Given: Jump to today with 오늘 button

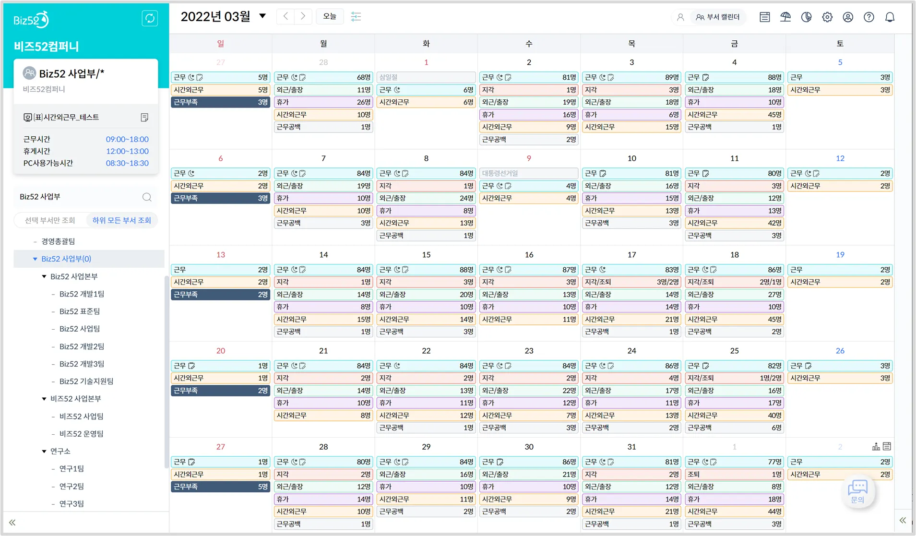Looking at the screenshot, I should click(x=330, y=16).
